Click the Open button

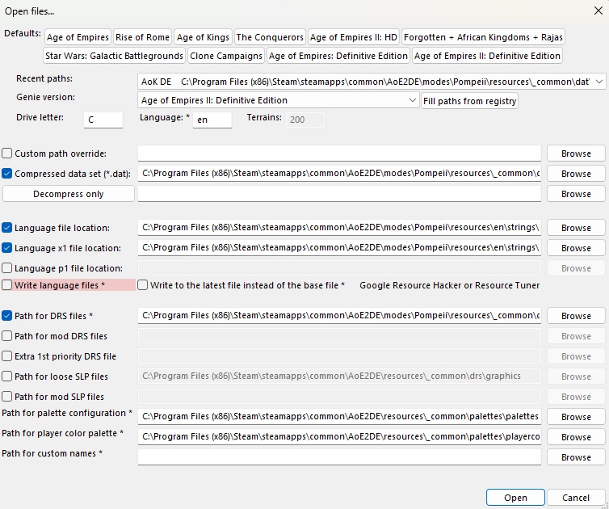coord(515,498)
